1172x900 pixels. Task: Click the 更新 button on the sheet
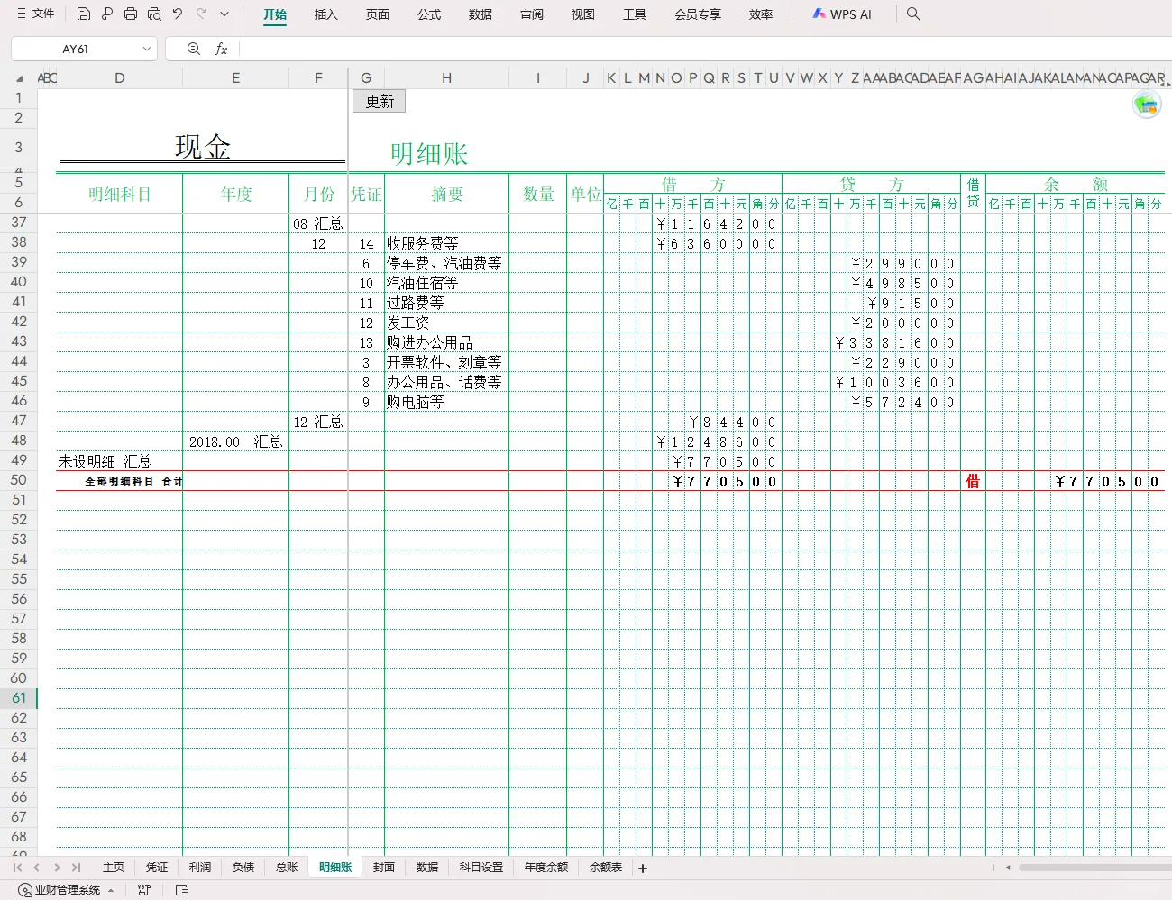380,101
